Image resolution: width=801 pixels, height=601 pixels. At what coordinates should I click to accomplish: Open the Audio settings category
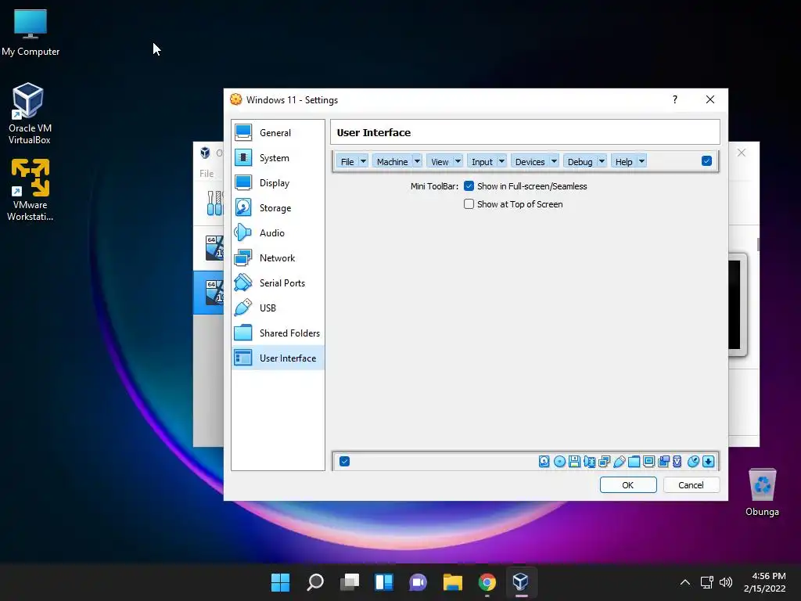[278, 233]
